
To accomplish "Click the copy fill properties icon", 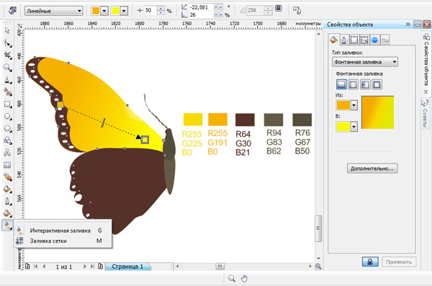I will click(297, 11).
